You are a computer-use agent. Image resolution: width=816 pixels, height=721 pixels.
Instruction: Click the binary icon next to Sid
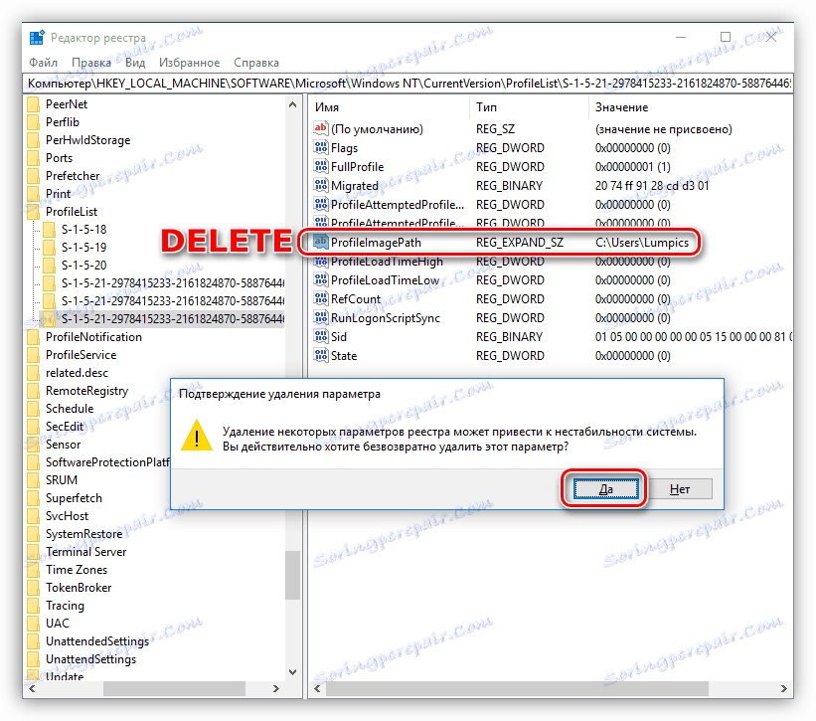click(x=321, y=336)
